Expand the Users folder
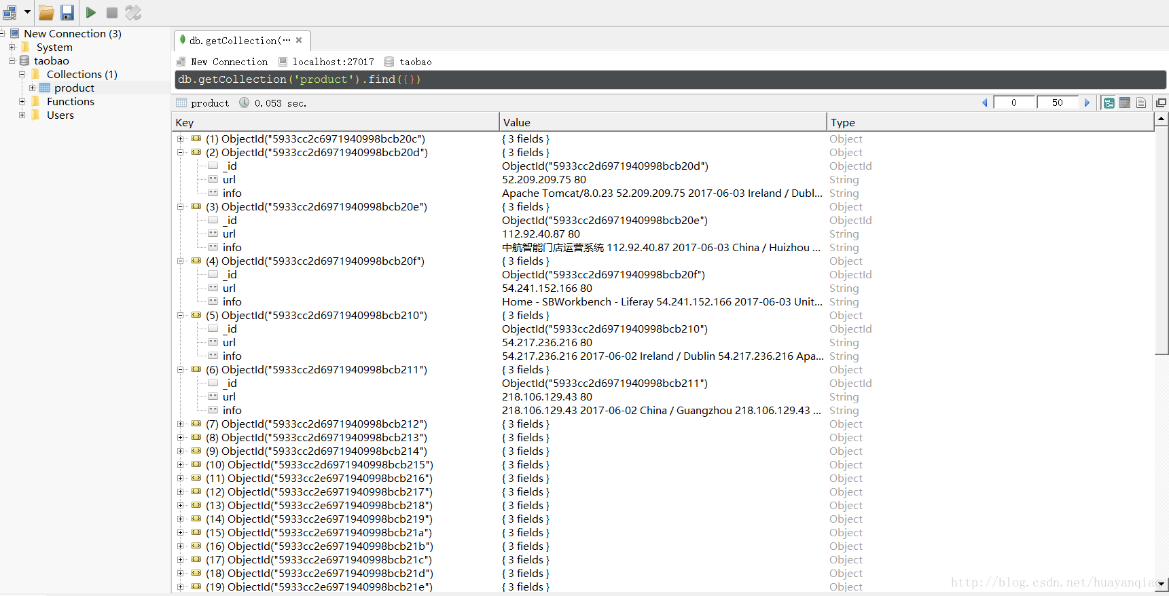The image size is (1169, 596). (22, 115)
